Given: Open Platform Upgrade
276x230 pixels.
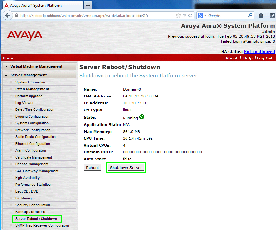Looking at the screenshot, I should click(29, 96).
